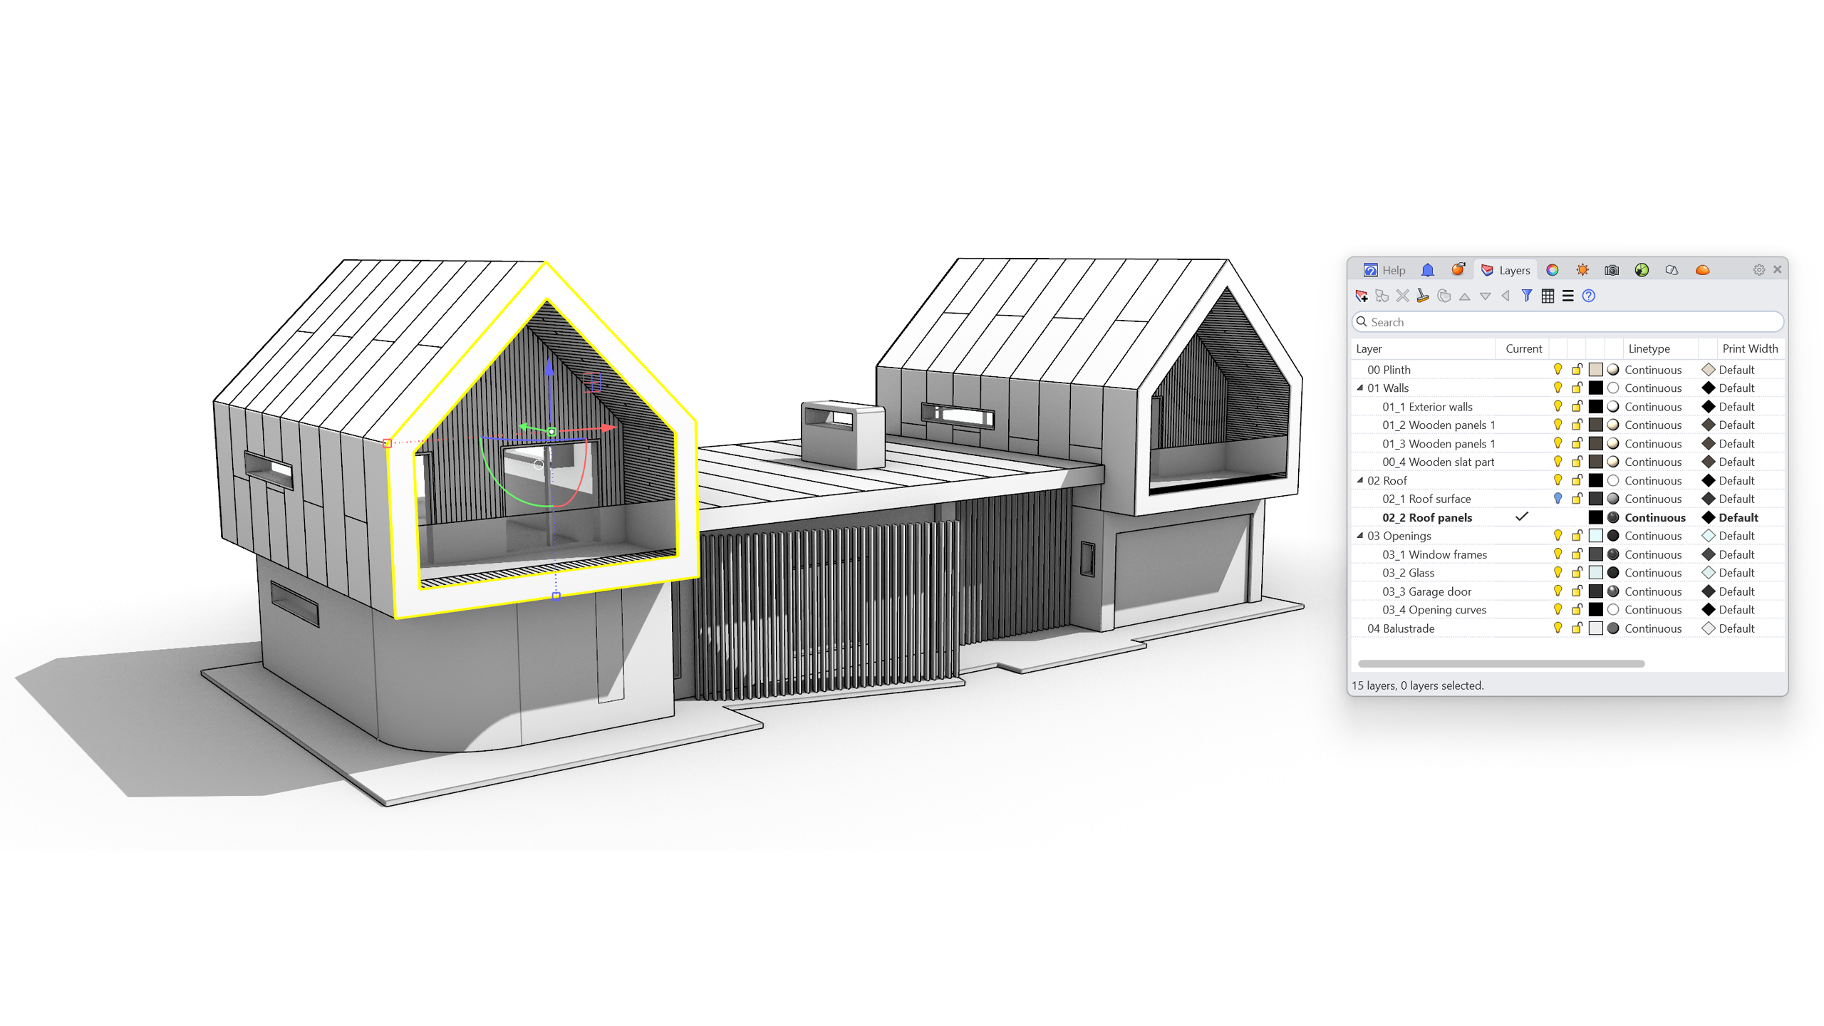Click the delete layer X icon
This screenshot has height=1026, width=1824.
(x=1402, y=296)
